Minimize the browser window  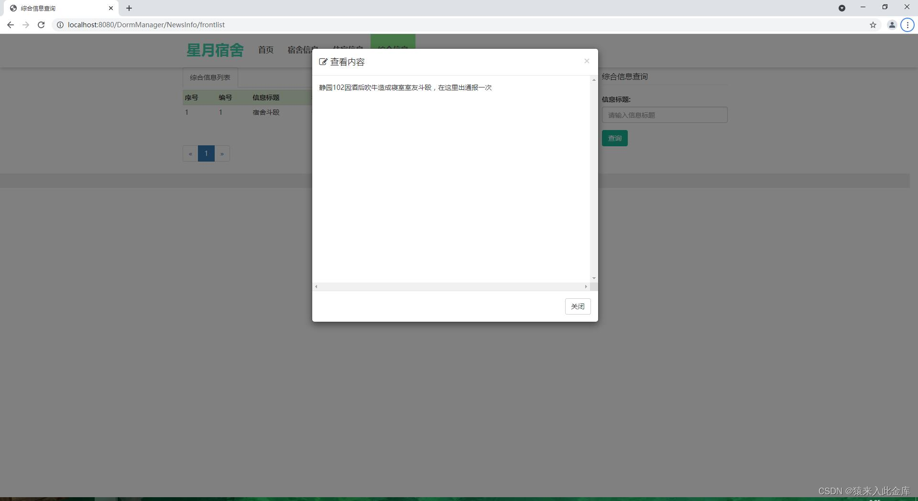coord(863,7)
